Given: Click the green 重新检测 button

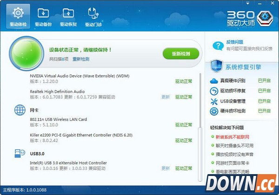Looking at the screenshot, I should click(x=180, y=53).
